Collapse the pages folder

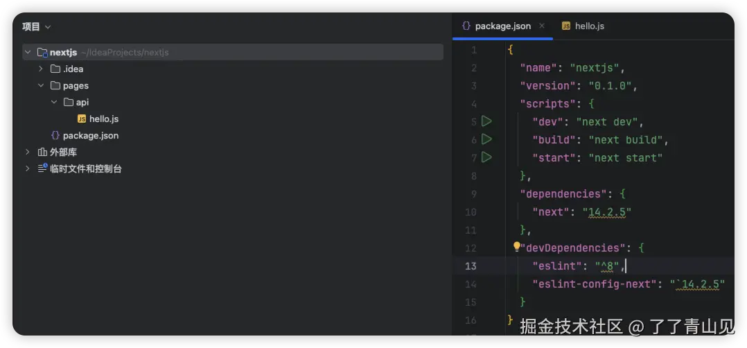[x=41, y=86]
